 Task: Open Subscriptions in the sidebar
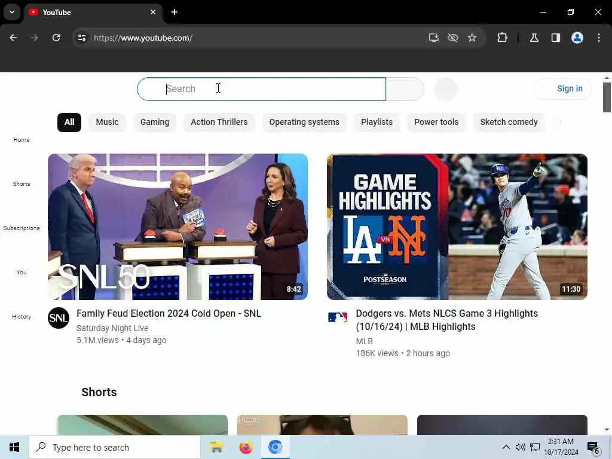[22, 228]
